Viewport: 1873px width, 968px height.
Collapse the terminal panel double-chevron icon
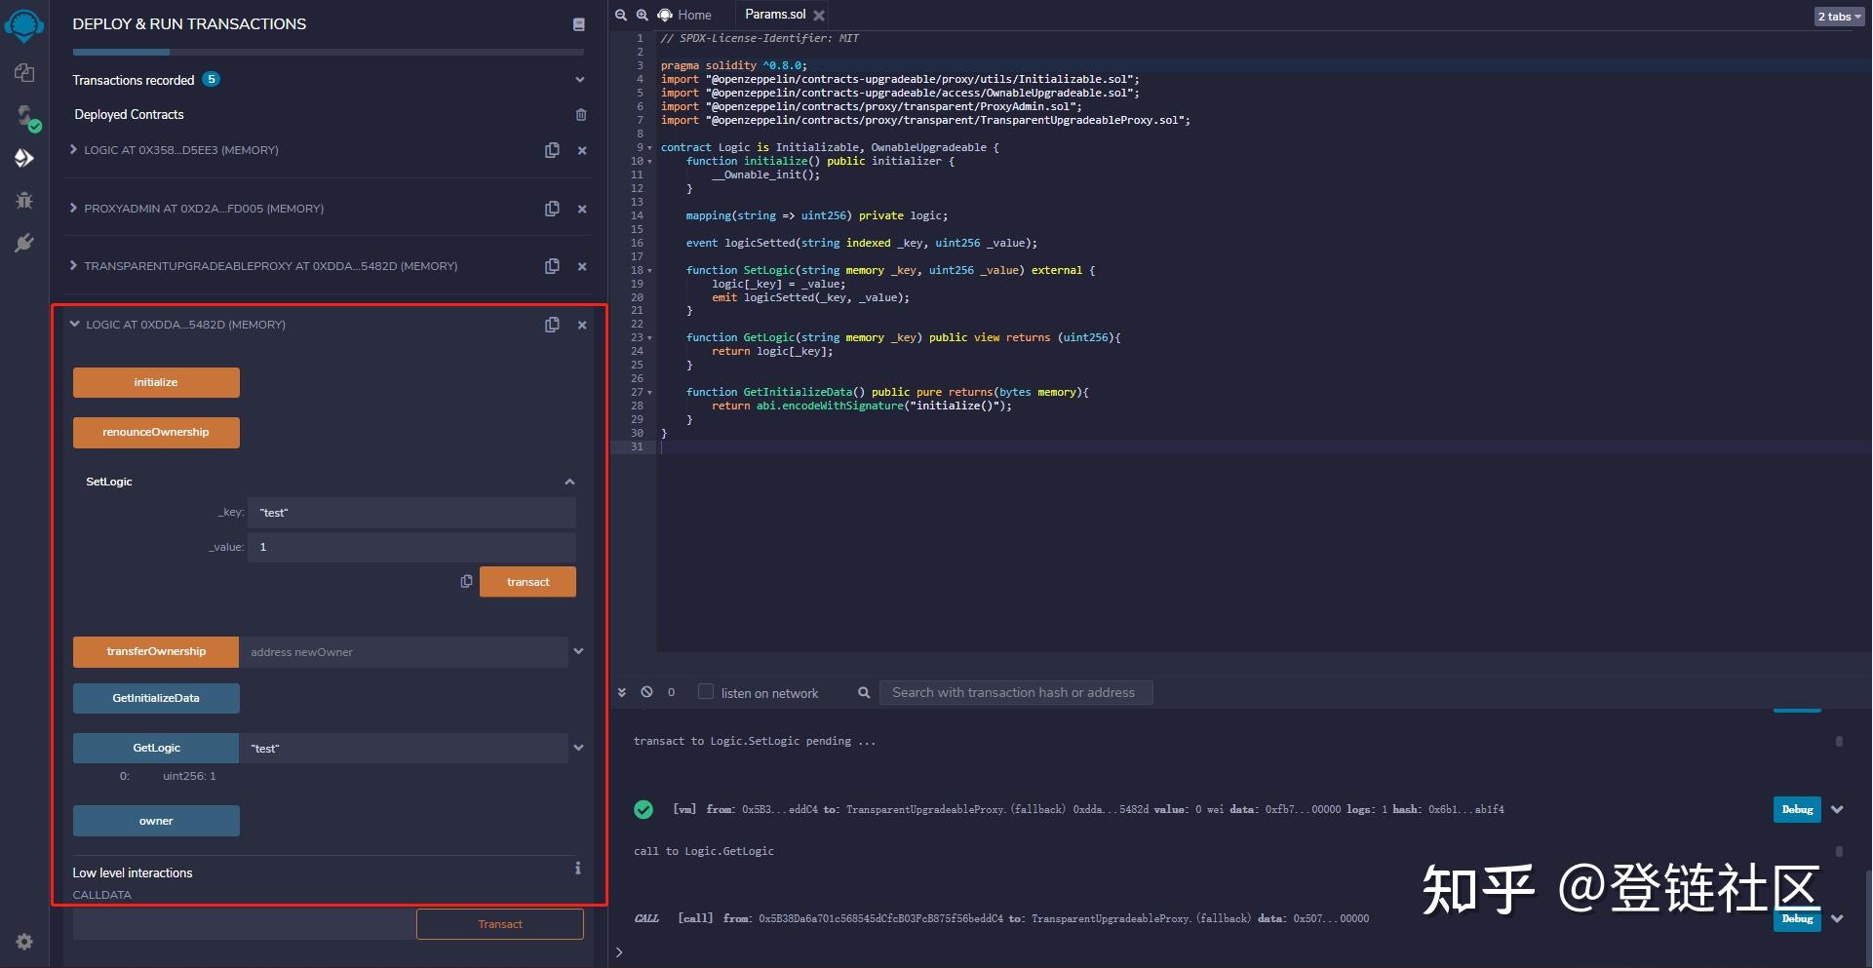click(x=622, y=692)
